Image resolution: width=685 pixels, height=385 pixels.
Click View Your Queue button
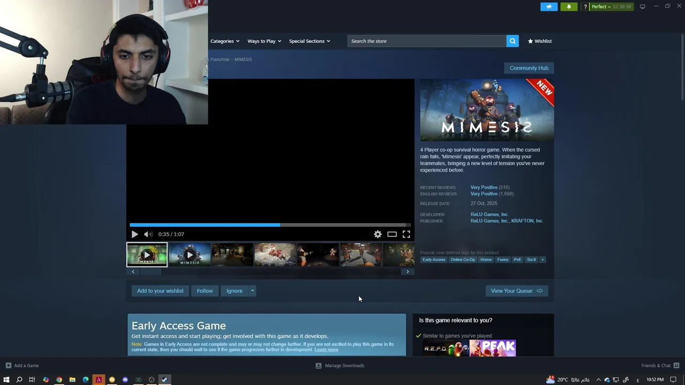pos(516,291)
